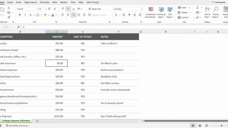Toggle Align Left horizontal alignment

[x=63, y=15]
